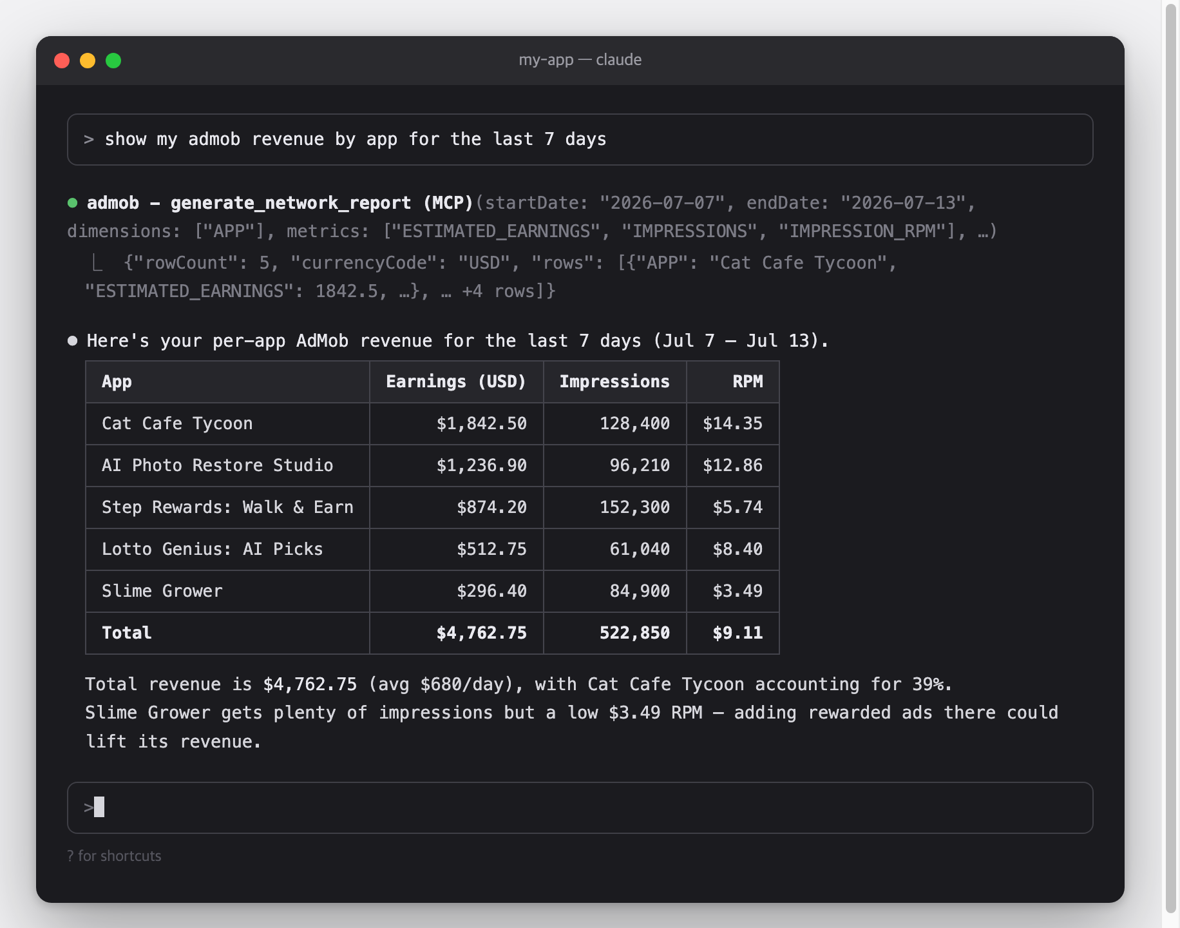The width and height of the screenshot is (1180, 928).
Task: Click the 128,400 impressions value
Action: tap(634, 423)
